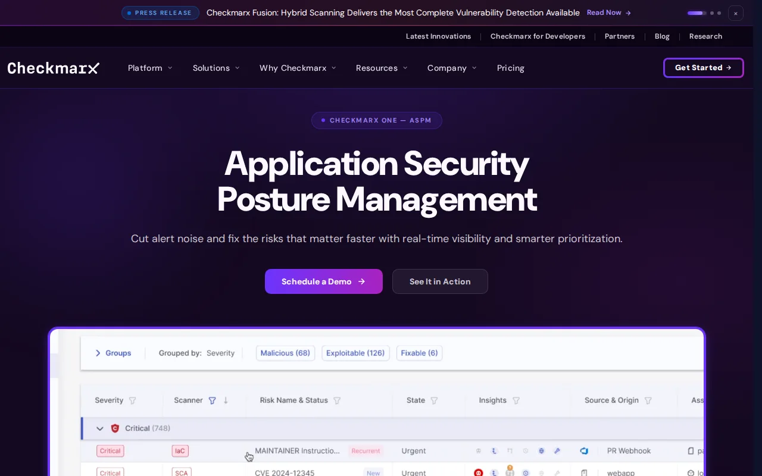
Task: Click the Scanner column sort arrow
Action: click(226, 400)
